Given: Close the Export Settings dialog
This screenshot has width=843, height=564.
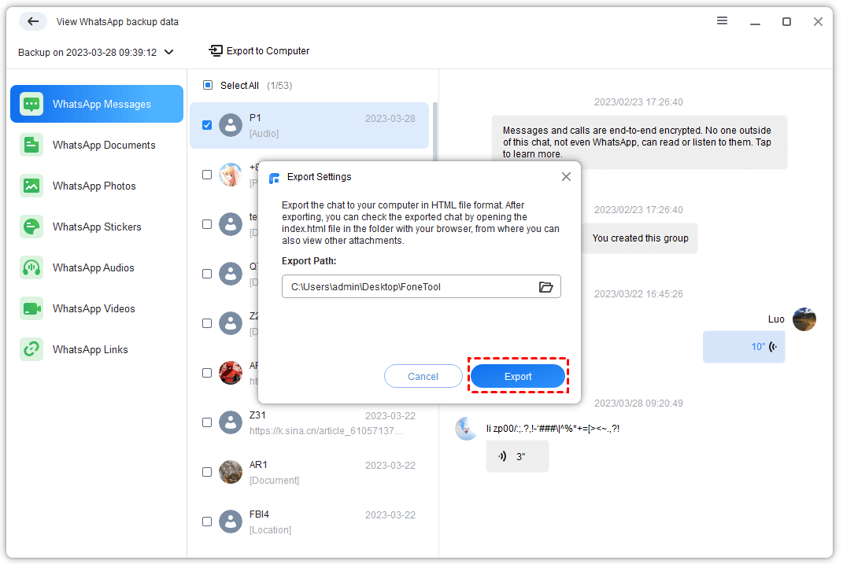Looking at the screenshot, I should click(566, 177).
